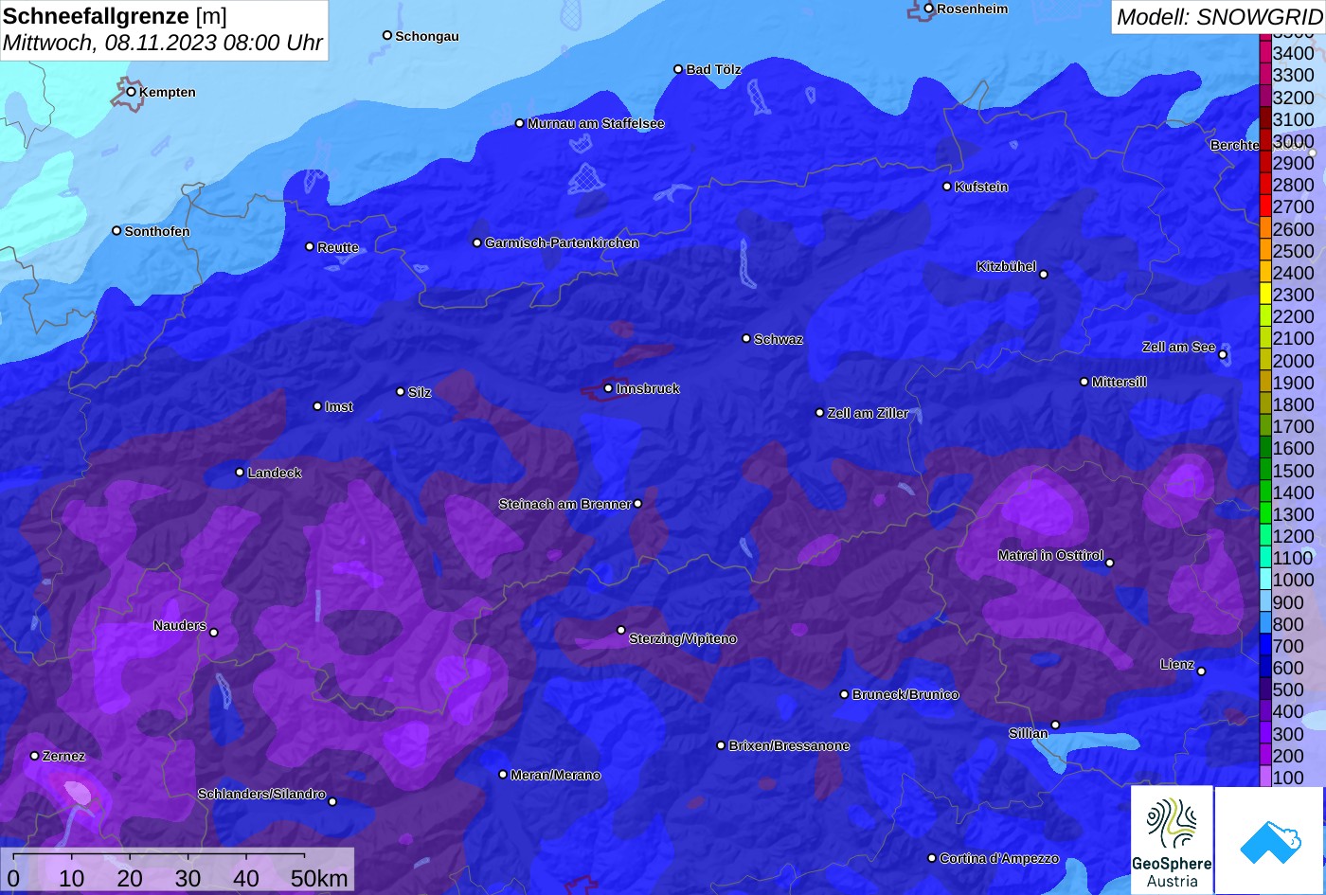This screenshot has height=895, width=1326.
Task: Click the Bruneck/Brunico label
Action: 905,695
